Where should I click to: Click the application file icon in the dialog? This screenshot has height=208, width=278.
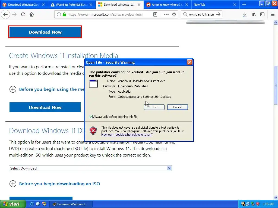pyautogui.click(x=93, y=83)
